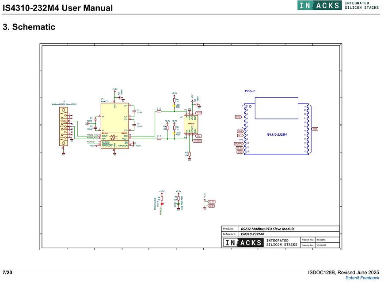This screenshot has width=384, height=282.
Task: Click the LED1 TXD indicator symbol
Action: coord(174,106)
